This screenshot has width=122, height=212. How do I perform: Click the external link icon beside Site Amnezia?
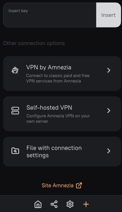[x=79, y=185]
